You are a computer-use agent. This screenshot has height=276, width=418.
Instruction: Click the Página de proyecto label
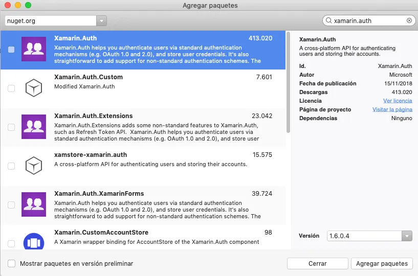[x=325, y=109]
